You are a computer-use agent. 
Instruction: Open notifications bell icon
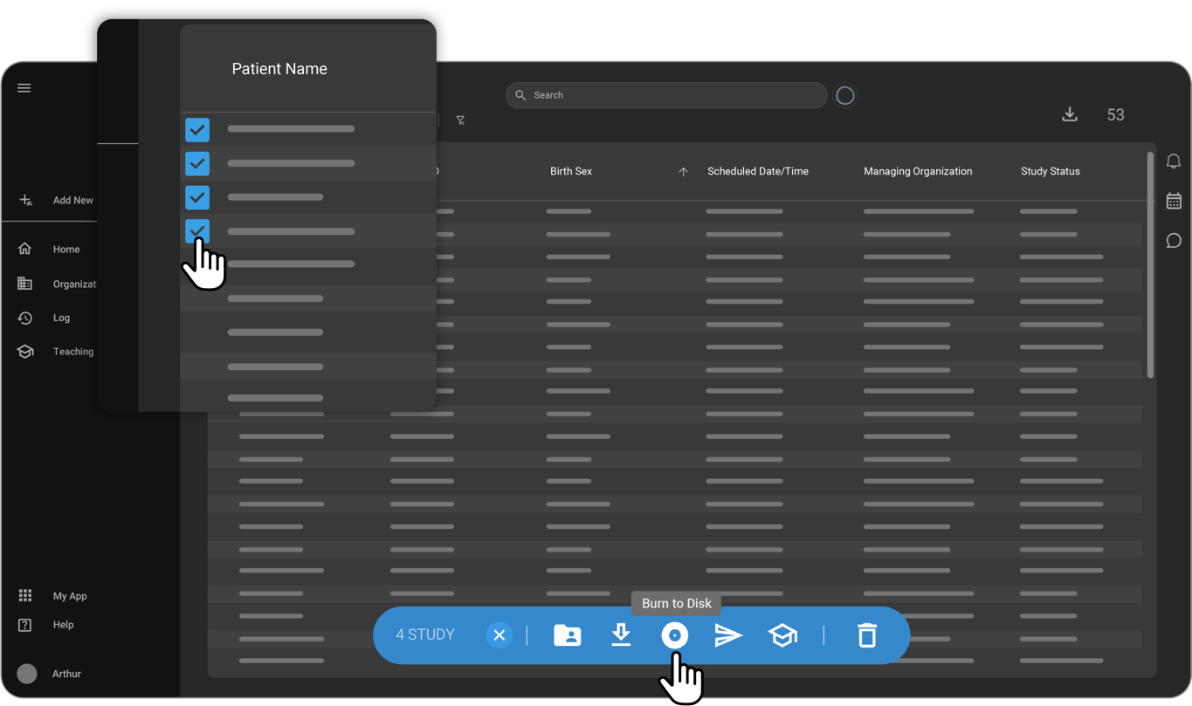tap(1174, 161)
